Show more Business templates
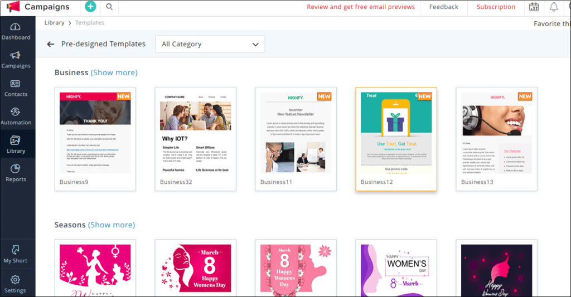The width and height of the screenshot is (571, 297). (114, 72)
